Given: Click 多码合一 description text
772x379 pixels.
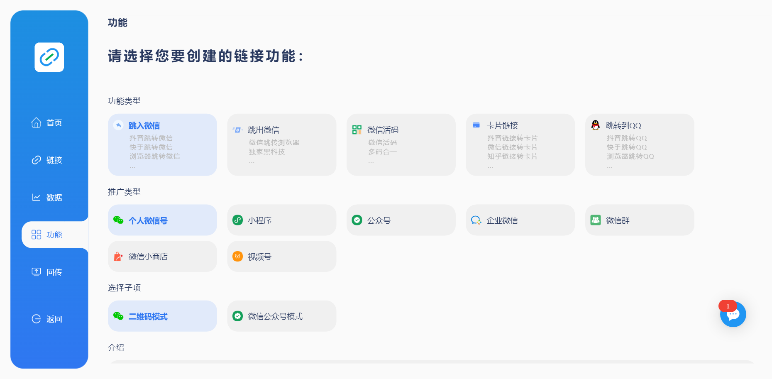Looking at the screenshot, I should coord(383,152).
